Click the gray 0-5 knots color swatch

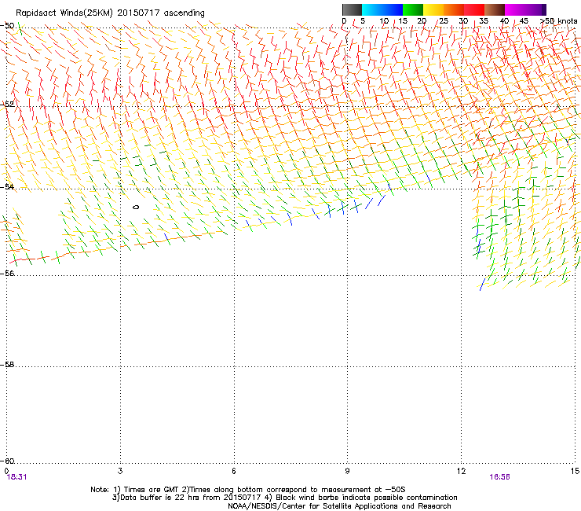point(352,9)
